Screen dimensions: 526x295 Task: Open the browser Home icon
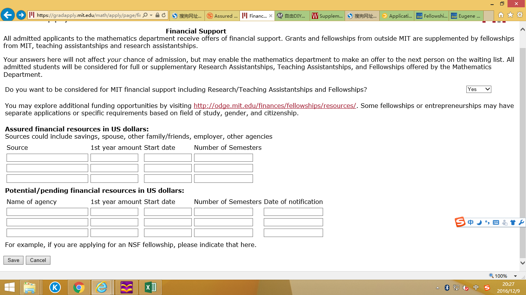pyautogui.click(x=501, y=15)
